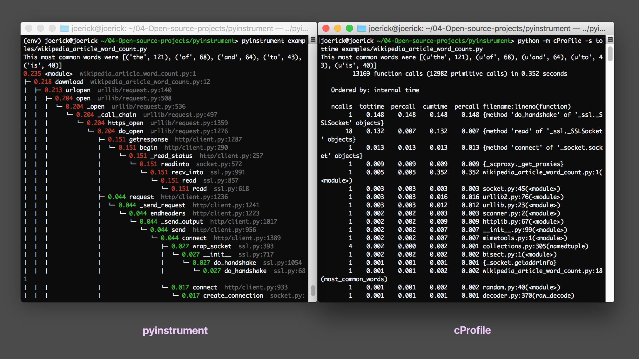Click the '13169 function calls' summary line

tap(460, 73)
